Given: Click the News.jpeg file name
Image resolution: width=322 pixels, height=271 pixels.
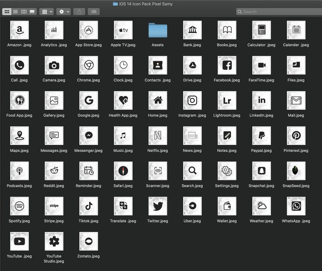Looking at the screenshot, I should click(x=192, y=151).
